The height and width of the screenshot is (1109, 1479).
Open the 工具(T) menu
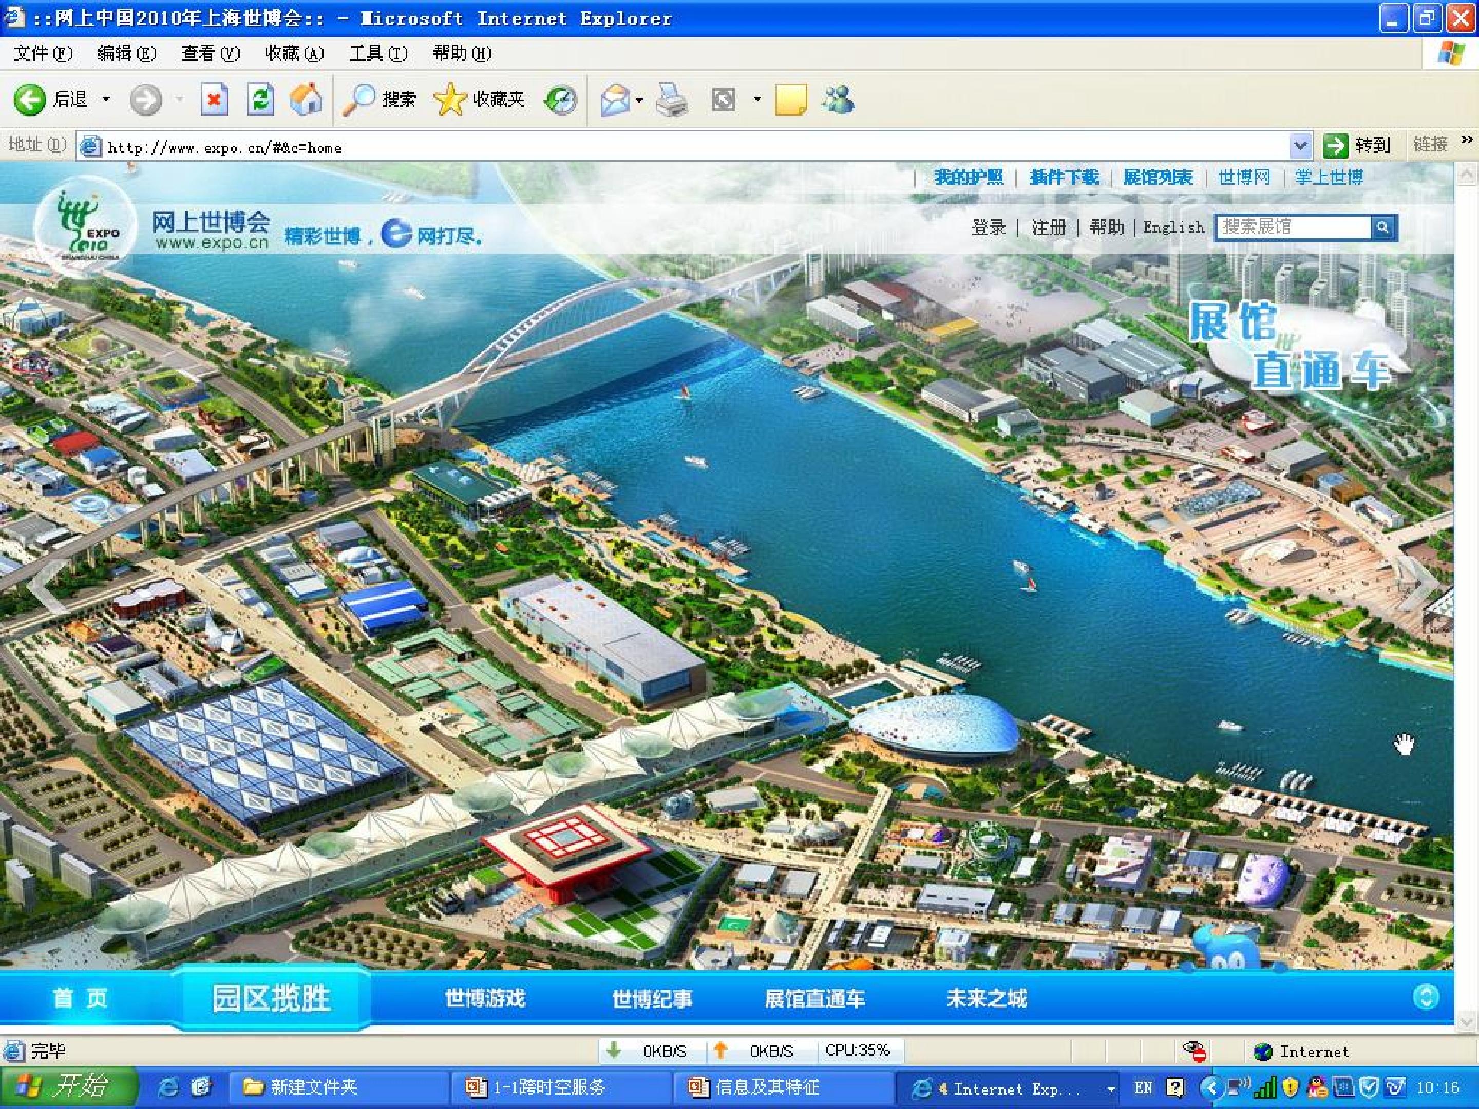(378, 53)
